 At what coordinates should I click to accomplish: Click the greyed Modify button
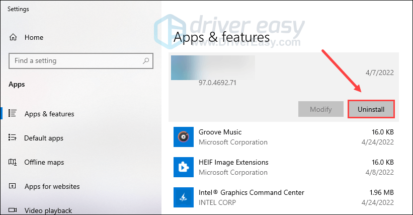coord(321,109)
